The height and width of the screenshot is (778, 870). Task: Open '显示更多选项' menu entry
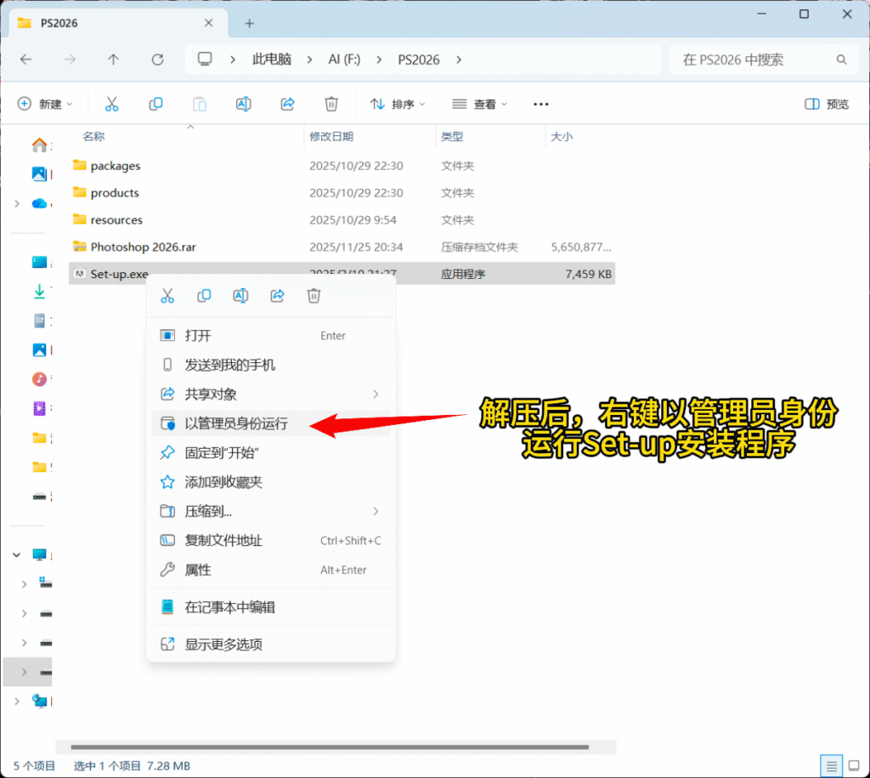click(x=223, y=645)
